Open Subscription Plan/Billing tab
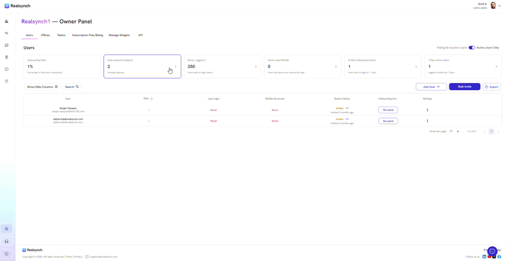507x261 pixels. pos(87,35)
